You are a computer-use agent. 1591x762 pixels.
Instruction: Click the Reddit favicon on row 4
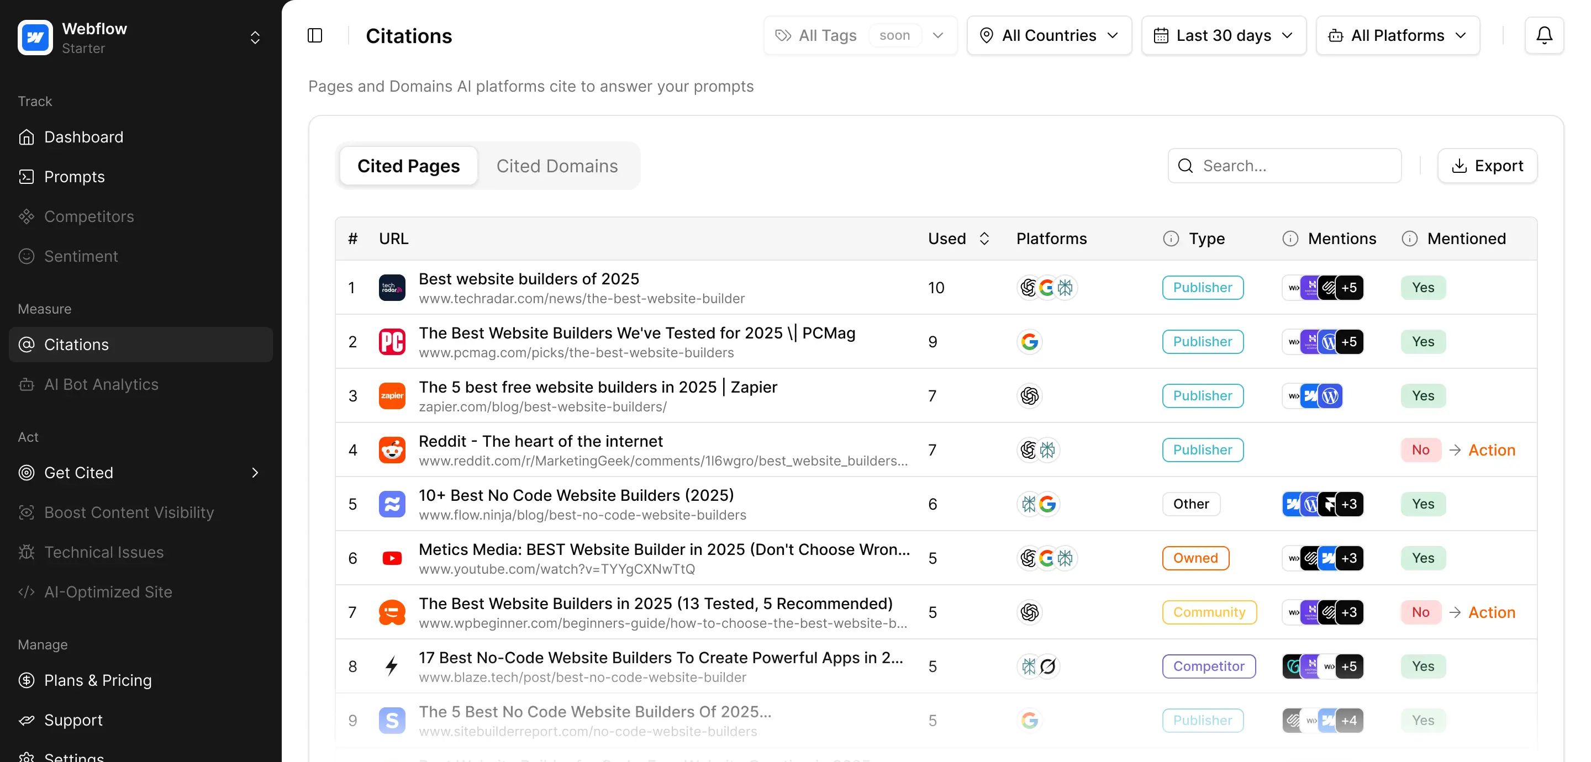pos(392,449)
